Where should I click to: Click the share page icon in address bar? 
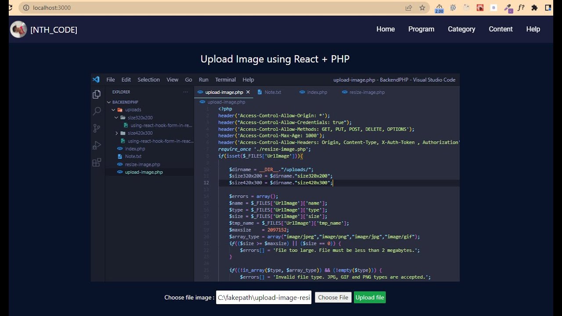(x=409, y=7)
